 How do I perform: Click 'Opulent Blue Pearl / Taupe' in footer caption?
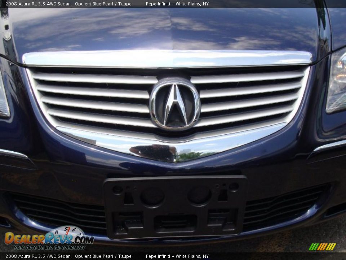[x=103, y=256]
